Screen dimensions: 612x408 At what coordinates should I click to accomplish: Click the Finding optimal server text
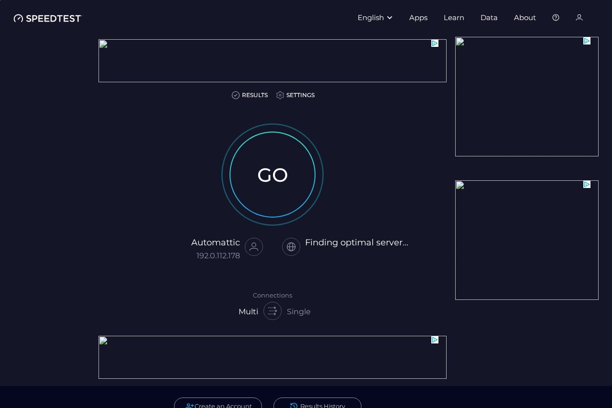tap(357, 243)
